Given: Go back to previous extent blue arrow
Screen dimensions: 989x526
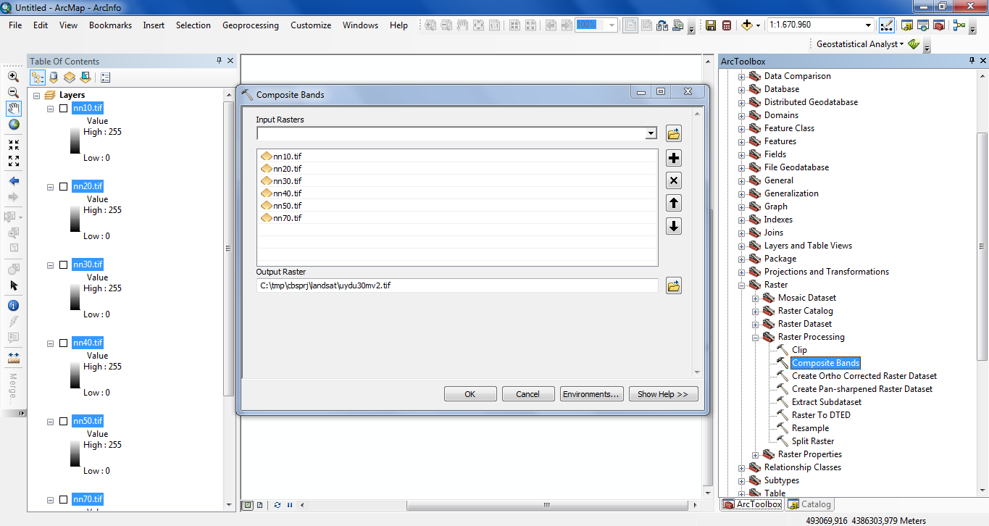Looking at the screenshot, I should 13,181.
